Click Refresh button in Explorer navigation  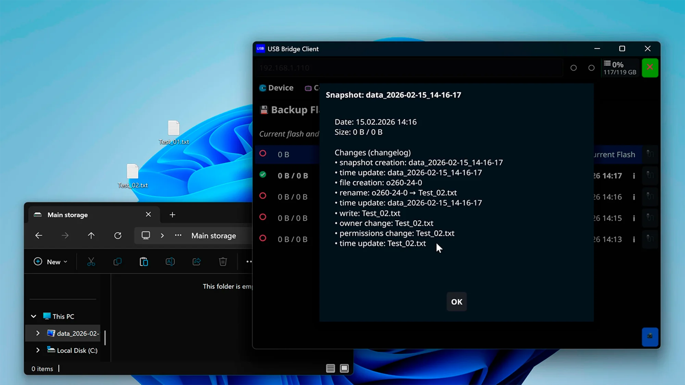(x=118, y=235)
